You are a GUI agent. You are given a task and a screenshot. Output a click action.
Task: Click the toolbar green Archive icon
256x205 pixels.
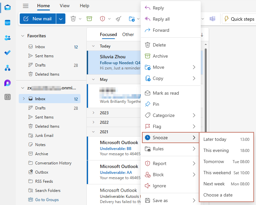click(x=89, y=19)
